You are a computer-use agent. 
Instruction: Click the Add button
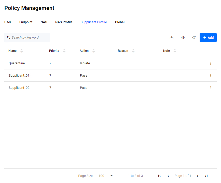click(208, 38)
